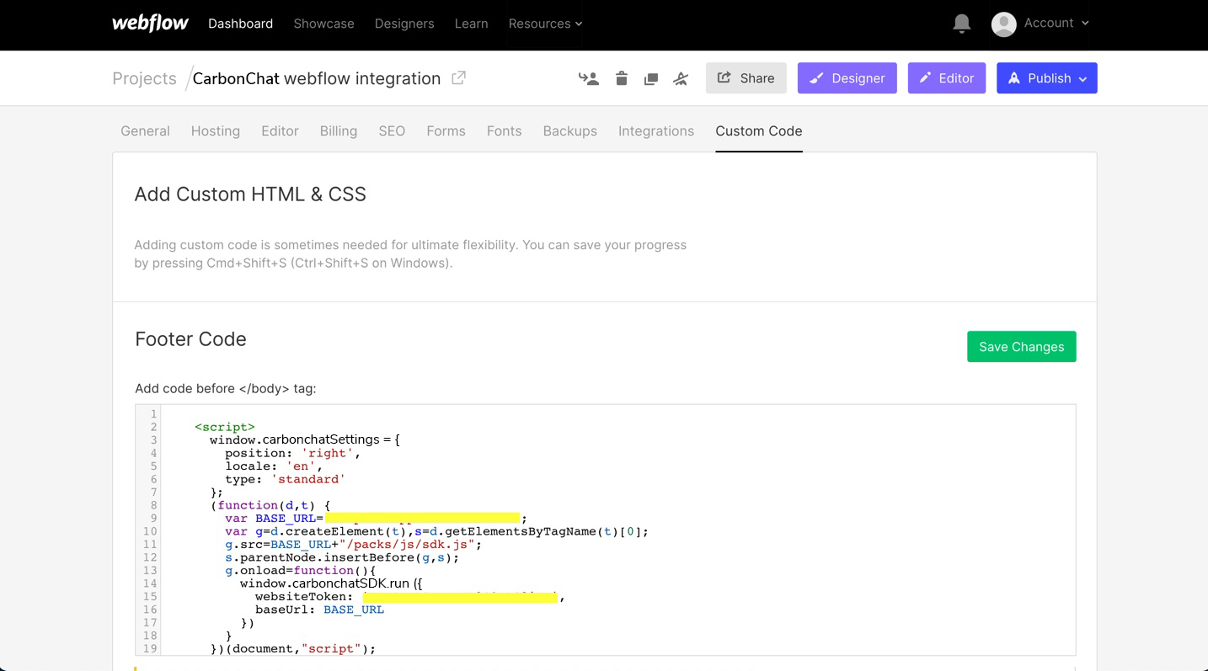The image size is (1208, 671).
Task: Switch to the Hosting tab
Action: (215, 131)
